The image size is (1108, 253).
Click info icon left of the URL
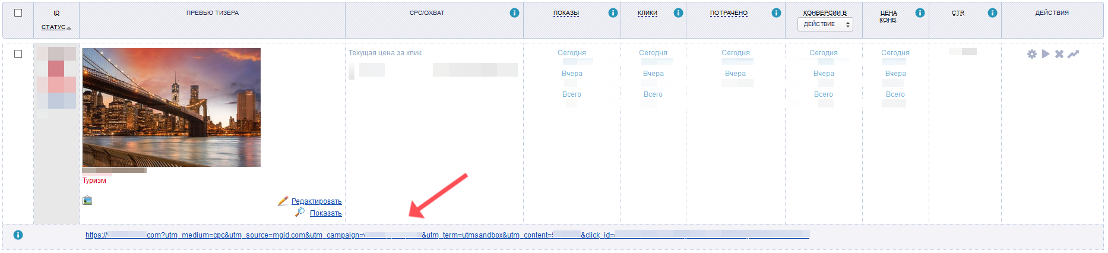pyautogui.click(x=18, y=235)
